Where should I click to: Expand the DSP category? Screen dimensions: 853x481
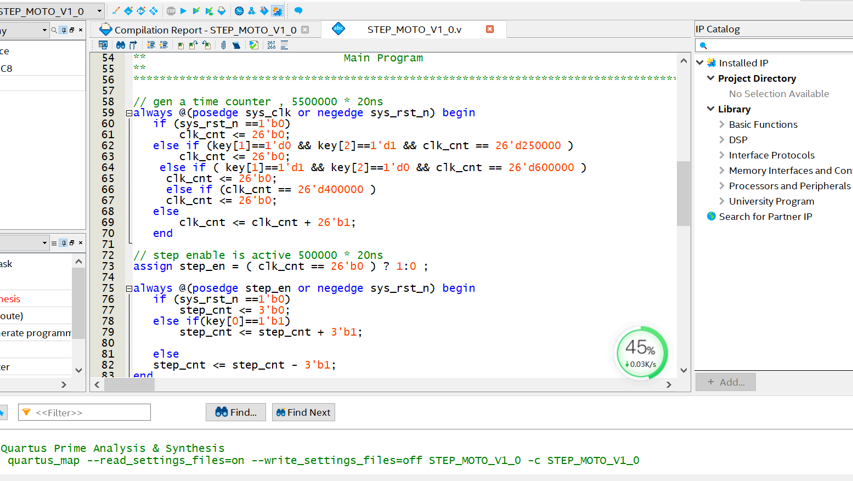tap(722, 140)
